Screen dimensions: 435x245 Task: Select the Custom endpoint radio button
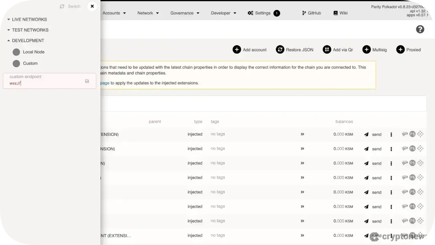[x=16, y=63]
